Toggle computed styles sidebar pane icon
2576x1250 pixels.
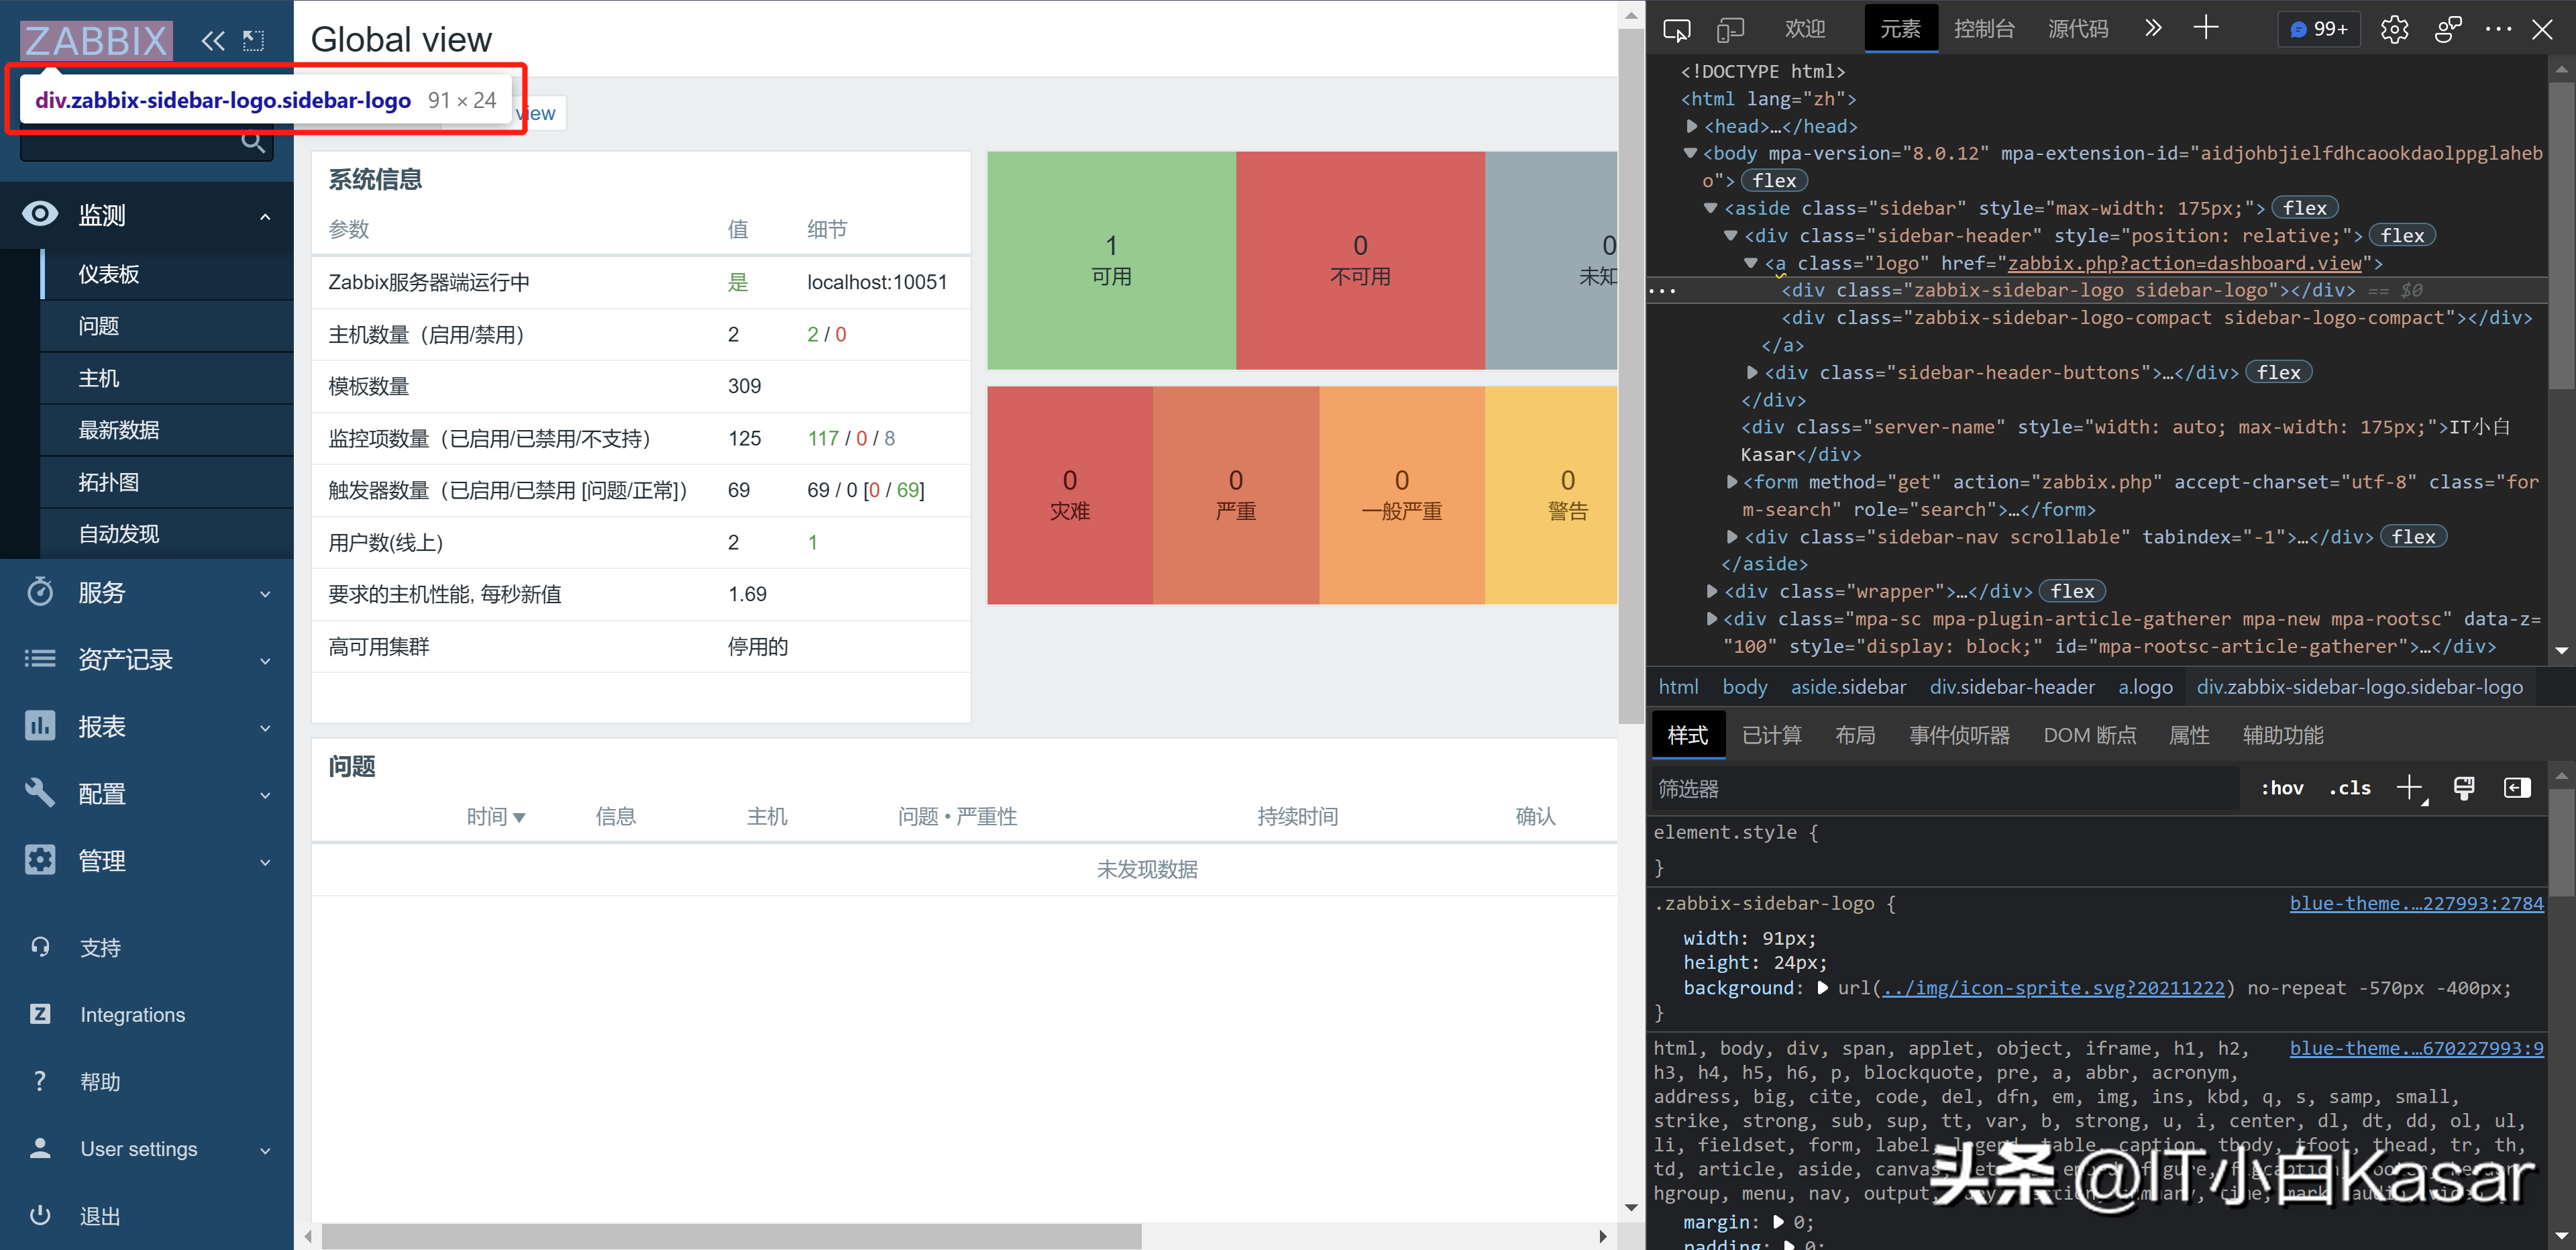2517,788
